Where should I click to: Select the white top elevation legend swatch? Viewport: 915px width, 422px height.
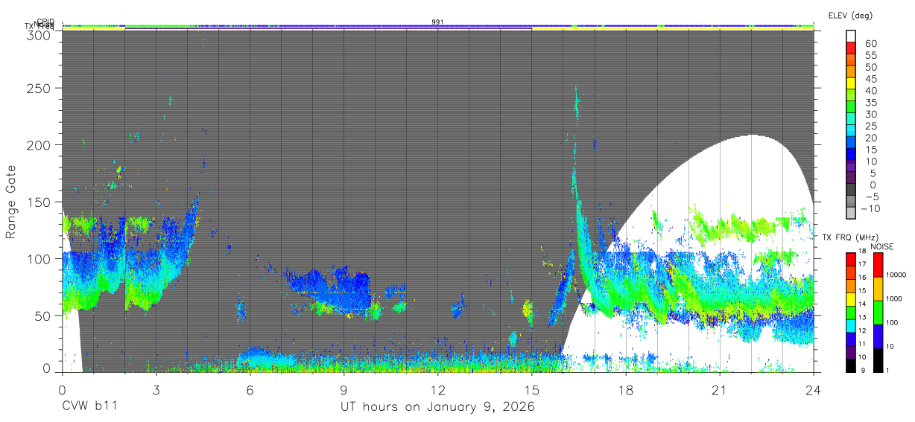click(x=851, y=36)
